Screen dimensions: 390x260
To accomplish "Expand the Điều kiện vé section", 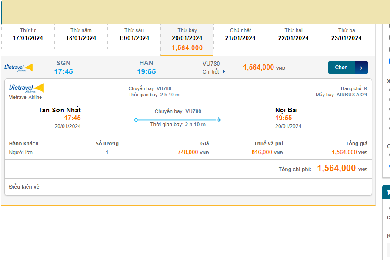I will pos(24,187).
